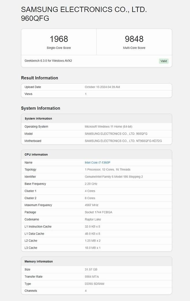Click the L1 Data Cache row label
This screenshot has height=301, width=190.
click(34, 233)
